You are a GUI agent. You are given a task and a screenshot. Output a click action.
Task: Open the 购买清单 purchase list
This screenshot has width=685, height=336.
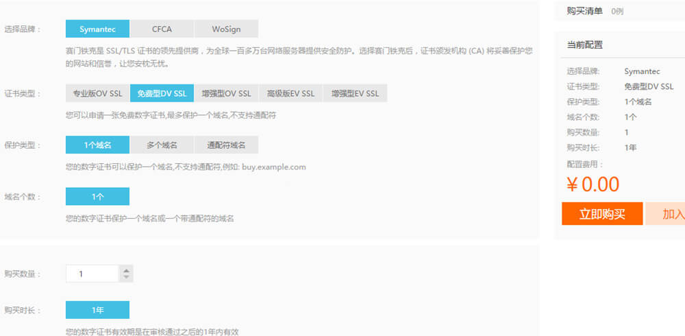(x=584, y=11)
